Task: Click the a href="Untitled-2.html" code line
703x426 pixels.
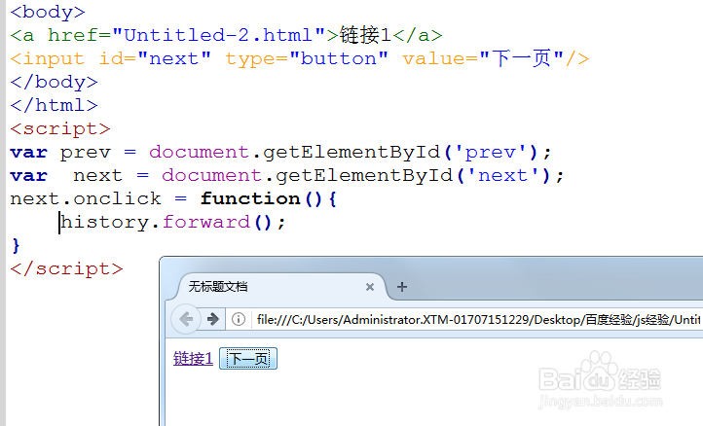Action: point(227,35)
